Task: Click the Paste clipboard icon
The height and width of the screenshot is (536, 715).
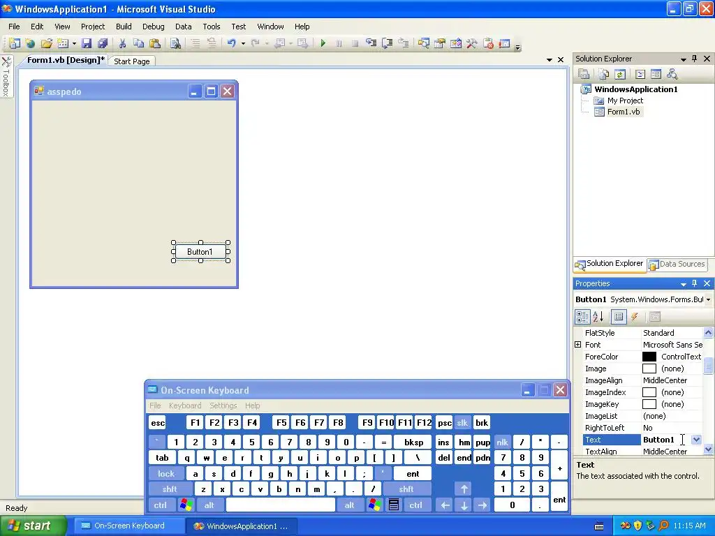Action: click(155, 43)
